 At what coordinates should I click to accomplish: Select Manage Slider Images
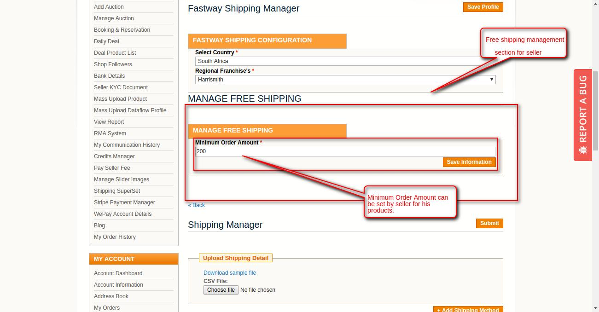coord(121,179)
